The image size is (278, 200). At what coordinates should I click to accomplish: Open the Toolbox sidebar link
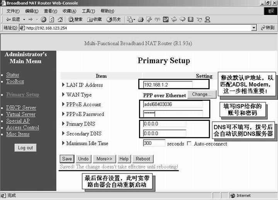pos(15,81)
